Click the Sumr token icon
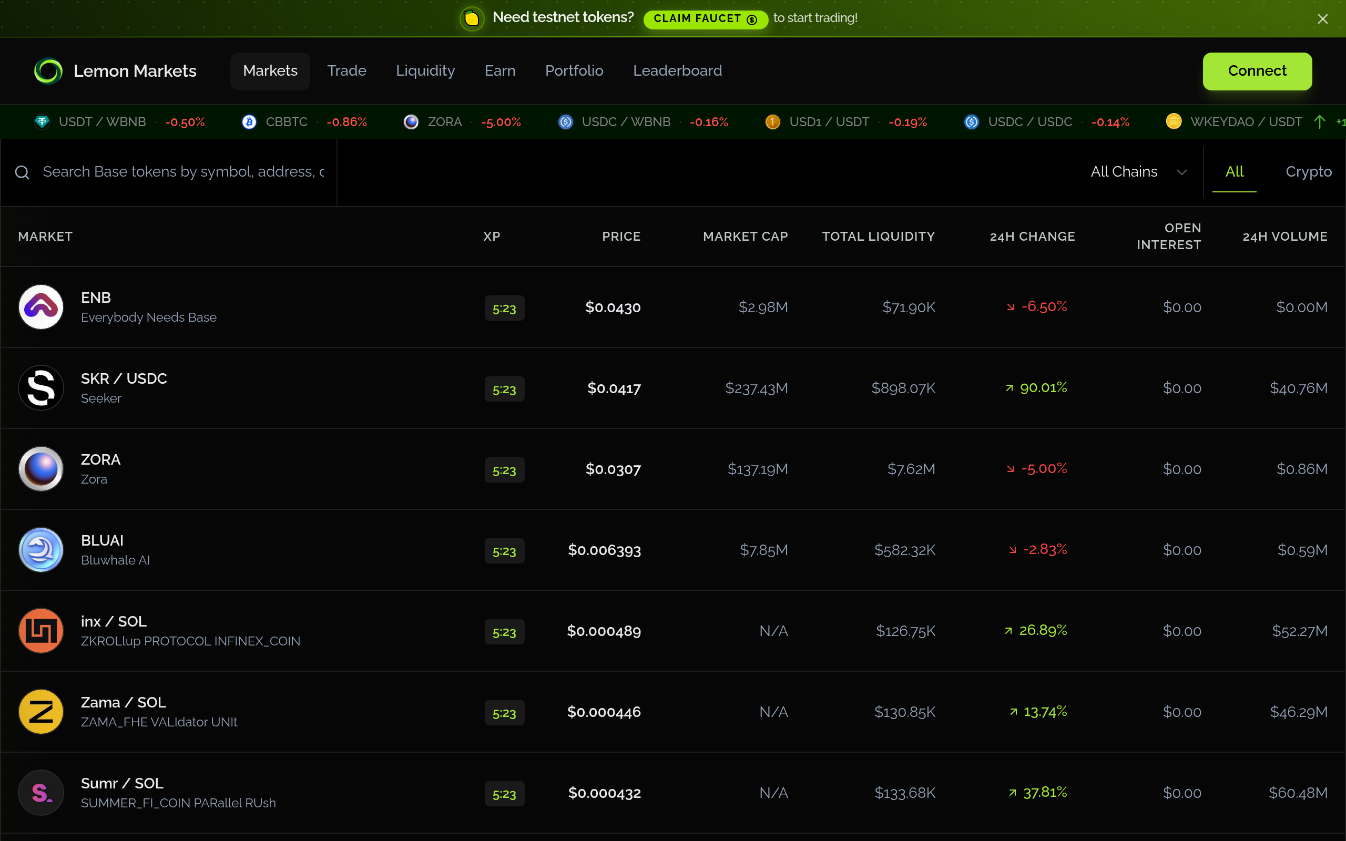The height and width of the screenshot is (841, 1346). 40,793
